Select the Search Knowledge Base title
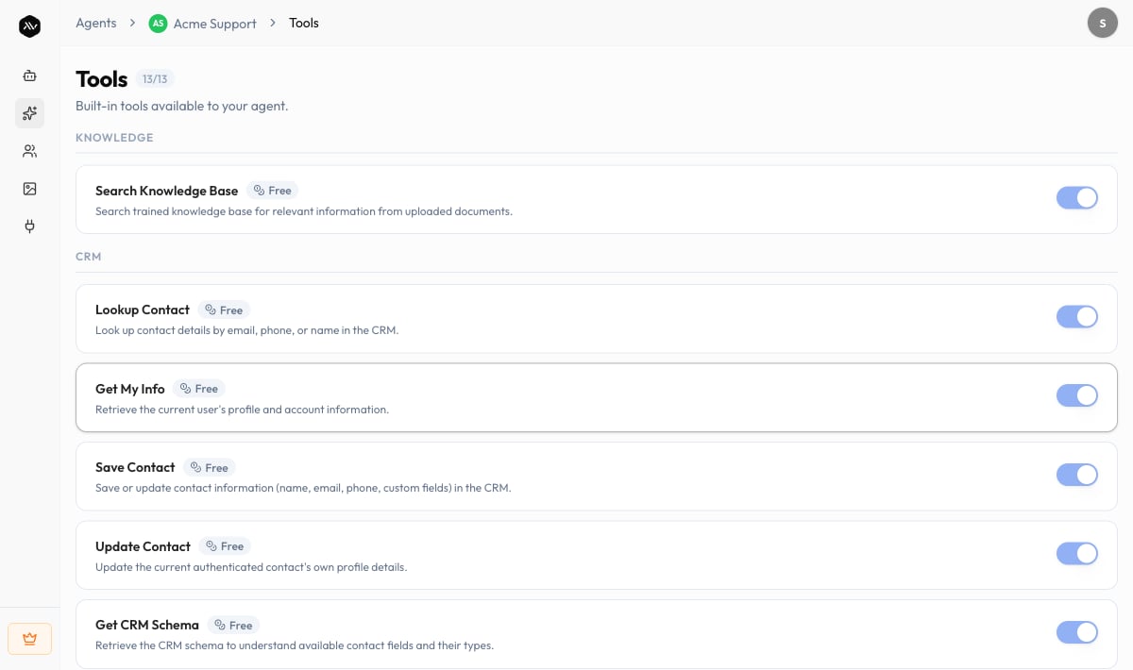This screenshot has height=670, width=1133. click(x=166, y=191)
